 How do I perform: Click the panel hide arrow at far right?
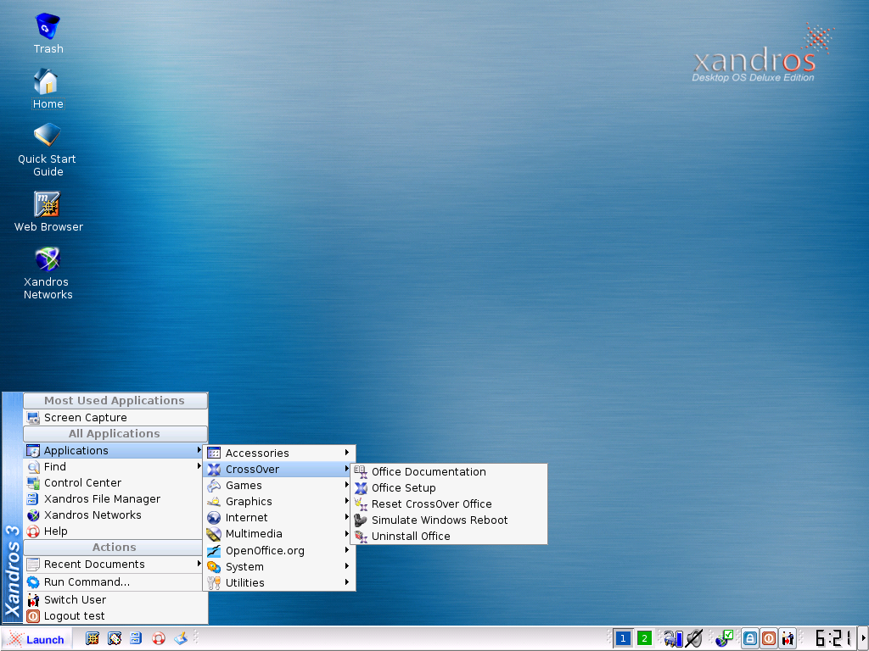coord(863,639)
